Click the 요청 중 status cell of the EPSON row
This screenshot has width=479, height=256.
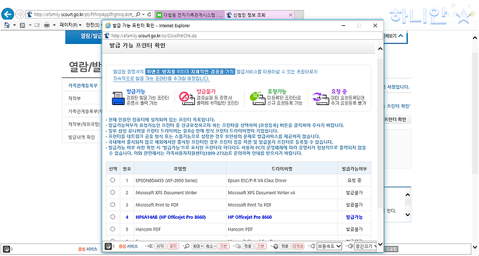[355, 181]
